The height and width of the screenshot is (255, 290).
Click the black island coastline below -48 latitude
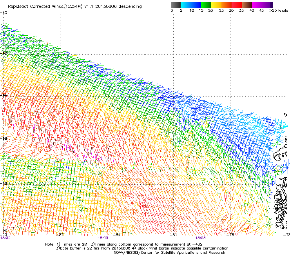coord(281,203)
